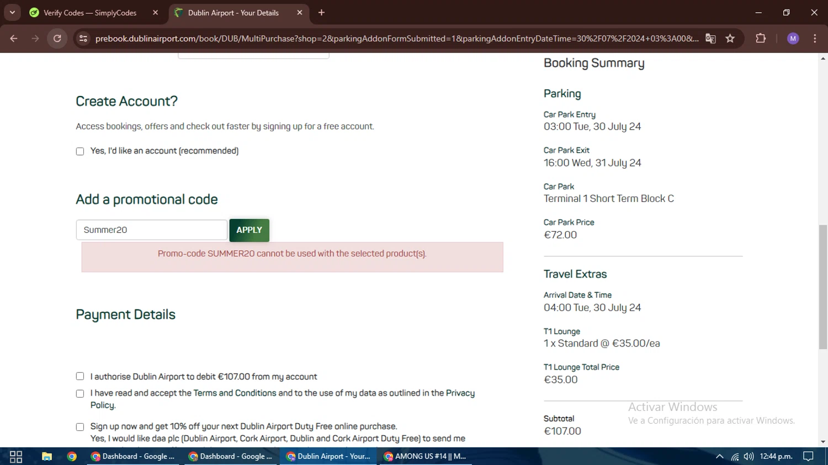The height and width of the screenshot is (465, 828).
Task: Click the Subtotal €107.00 amount
Action: 562,431
